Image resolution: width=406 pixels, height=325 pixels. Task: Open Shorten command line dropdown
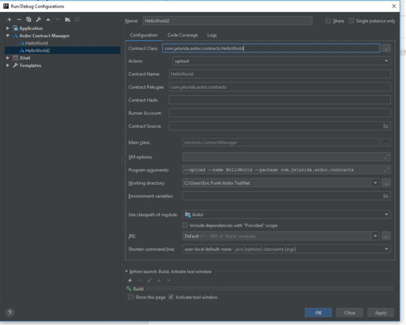(286, 249)
